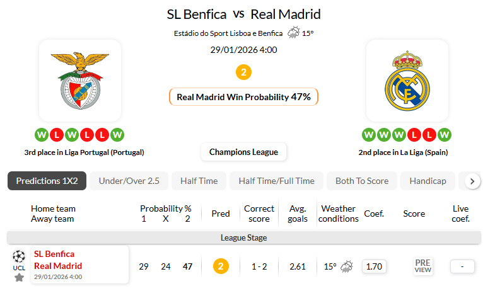Toggle the favorite star under UCL
Viewport: 483px width, 291px height.
click(19, 277)
